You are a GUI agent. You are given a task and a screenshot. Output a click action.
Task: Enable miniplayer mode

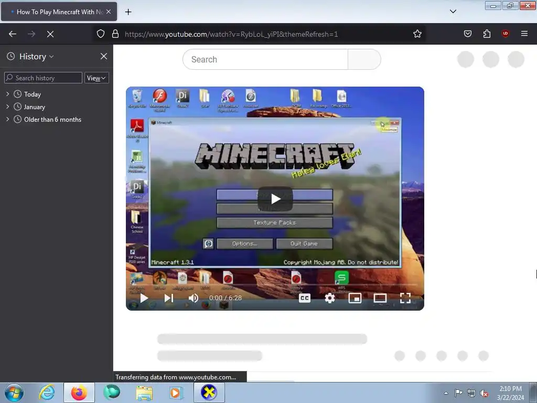pyautogui.click(x=355, y=298)
